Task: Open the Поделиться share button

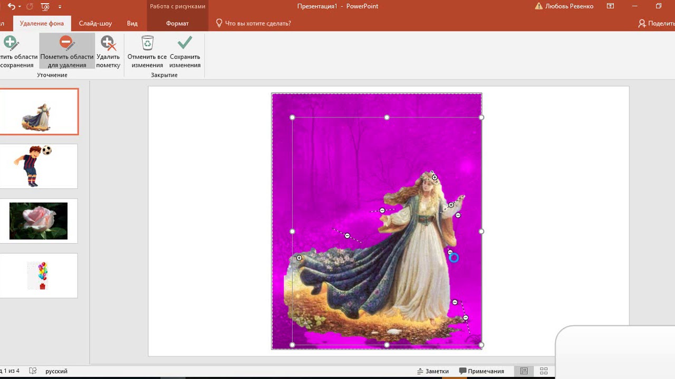Action: point(656,23)
